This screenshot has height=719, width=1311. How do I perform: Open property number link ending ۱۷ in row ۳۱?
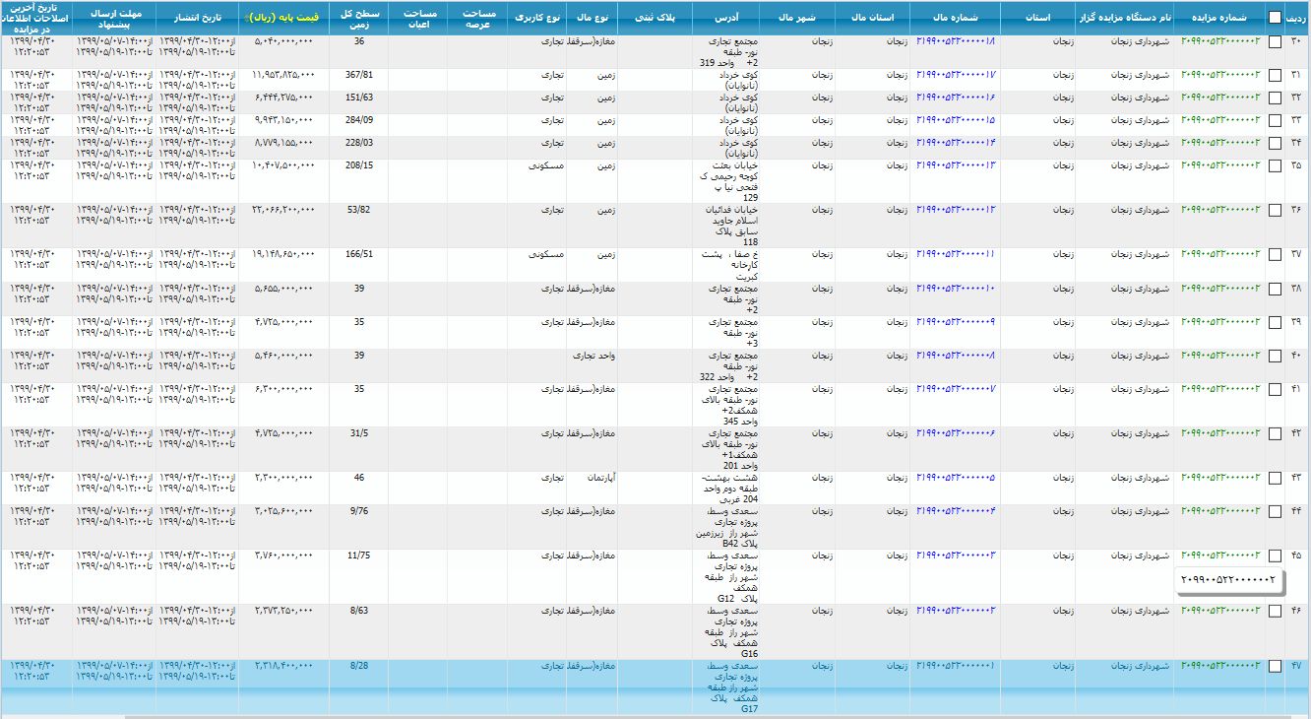956,75
